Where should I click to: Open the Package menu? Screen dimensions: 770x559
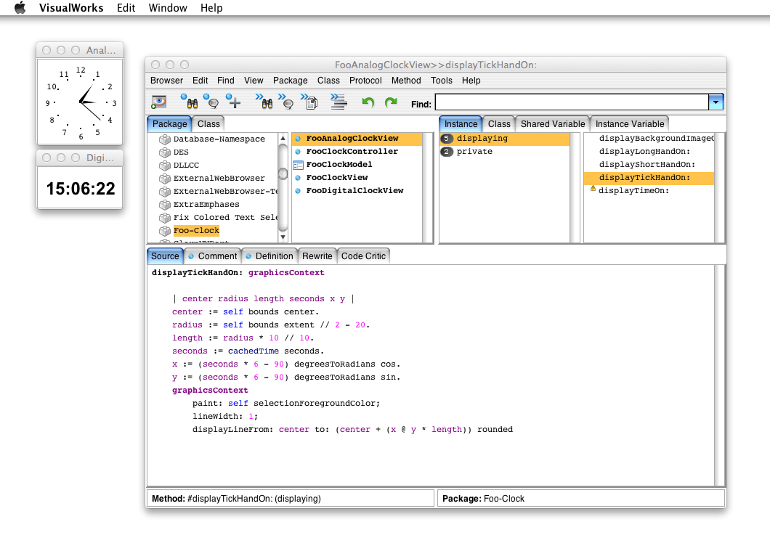pos(291,81)
